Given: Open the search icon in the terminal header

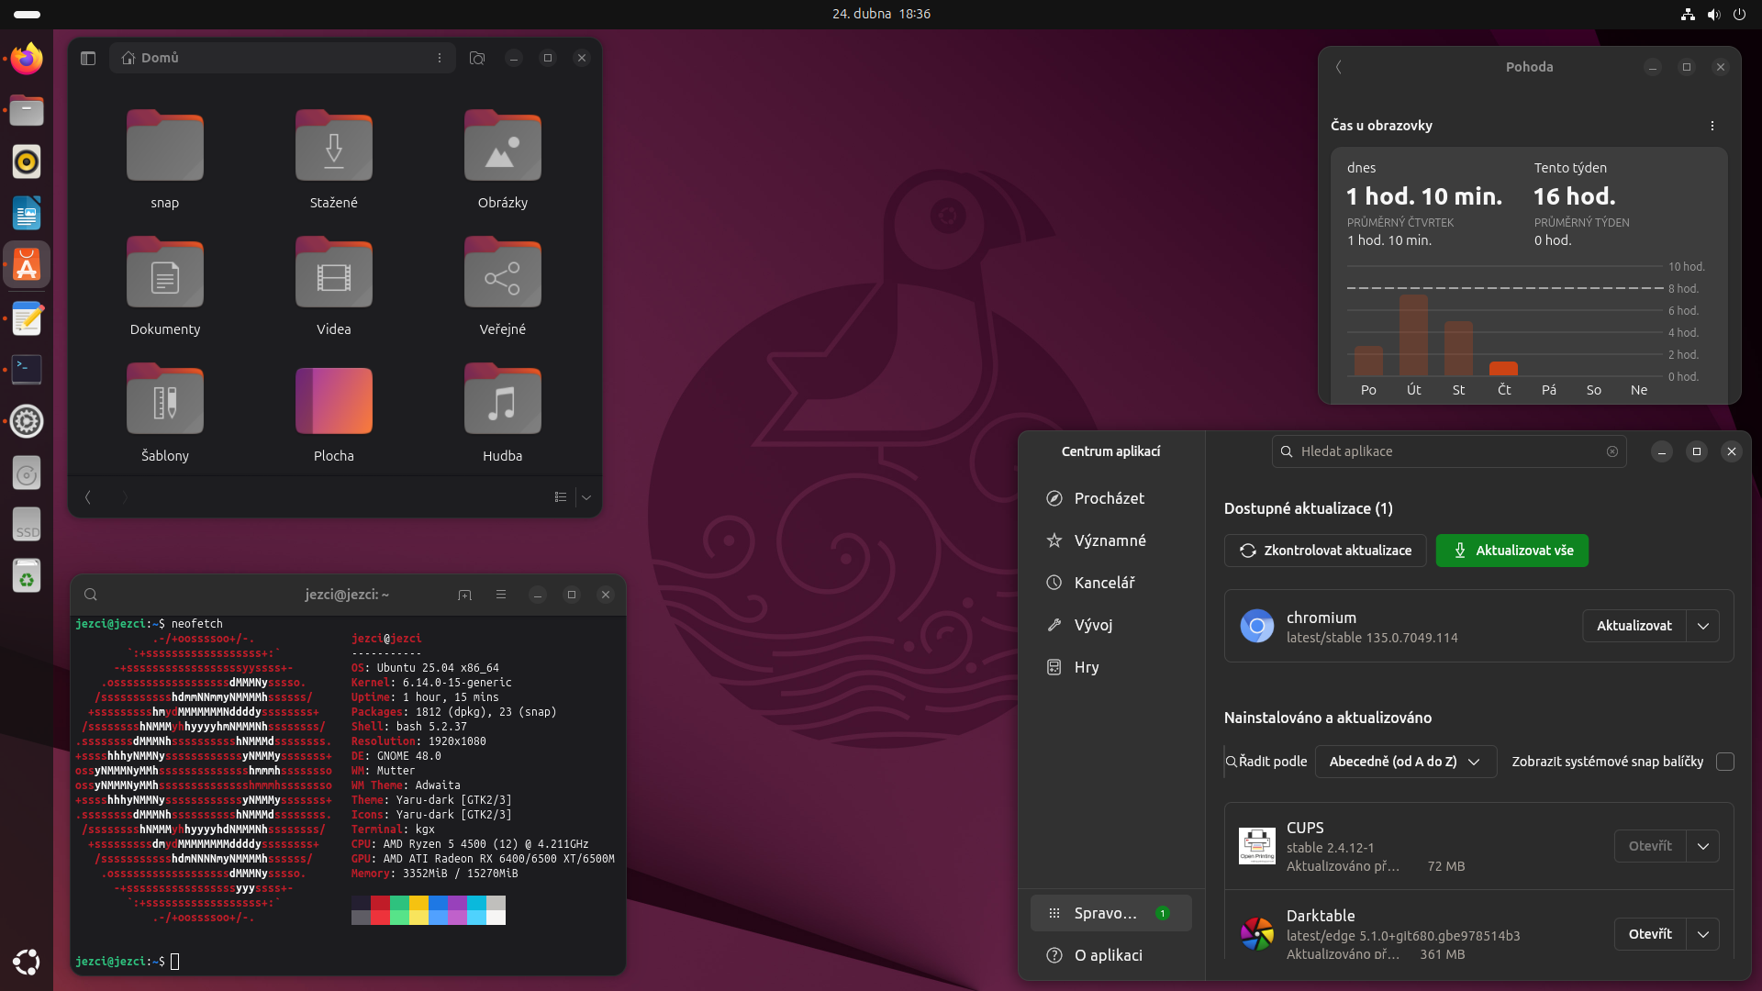Looking at the screenshot, I should [x=91, y=594].
